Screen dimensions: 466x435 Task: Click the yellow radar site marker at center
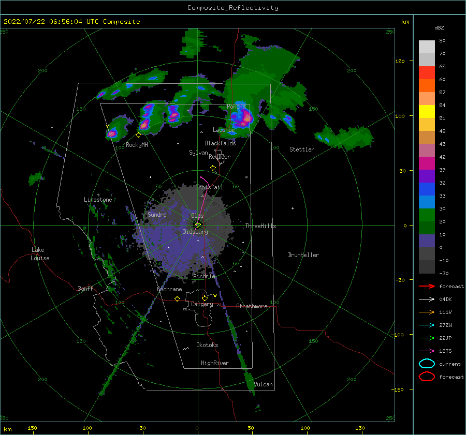pyautogui.click(x=198, y=225)
